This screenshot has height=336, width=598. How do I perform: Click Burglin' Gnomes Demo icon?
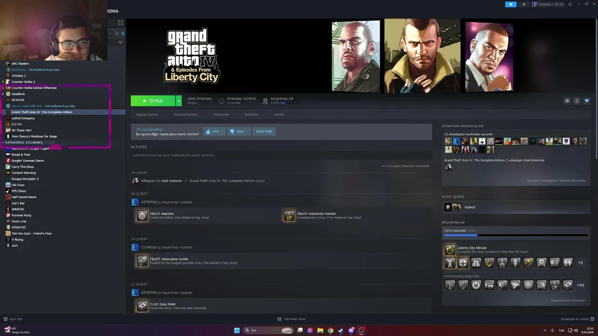[x=8, y=161]
